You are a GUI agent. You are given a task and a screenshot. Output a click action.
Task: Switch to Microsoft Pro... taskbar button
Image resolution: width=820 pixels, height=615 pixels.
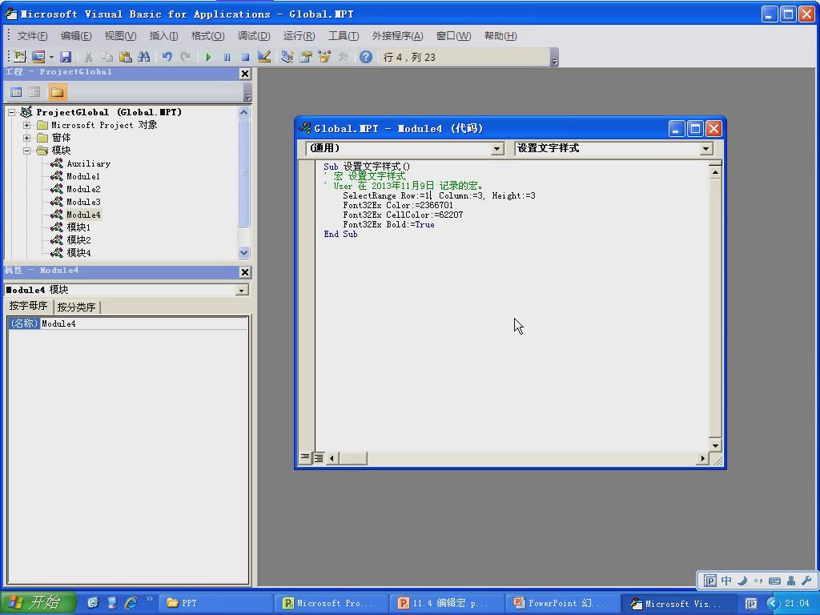pos(331,603)
